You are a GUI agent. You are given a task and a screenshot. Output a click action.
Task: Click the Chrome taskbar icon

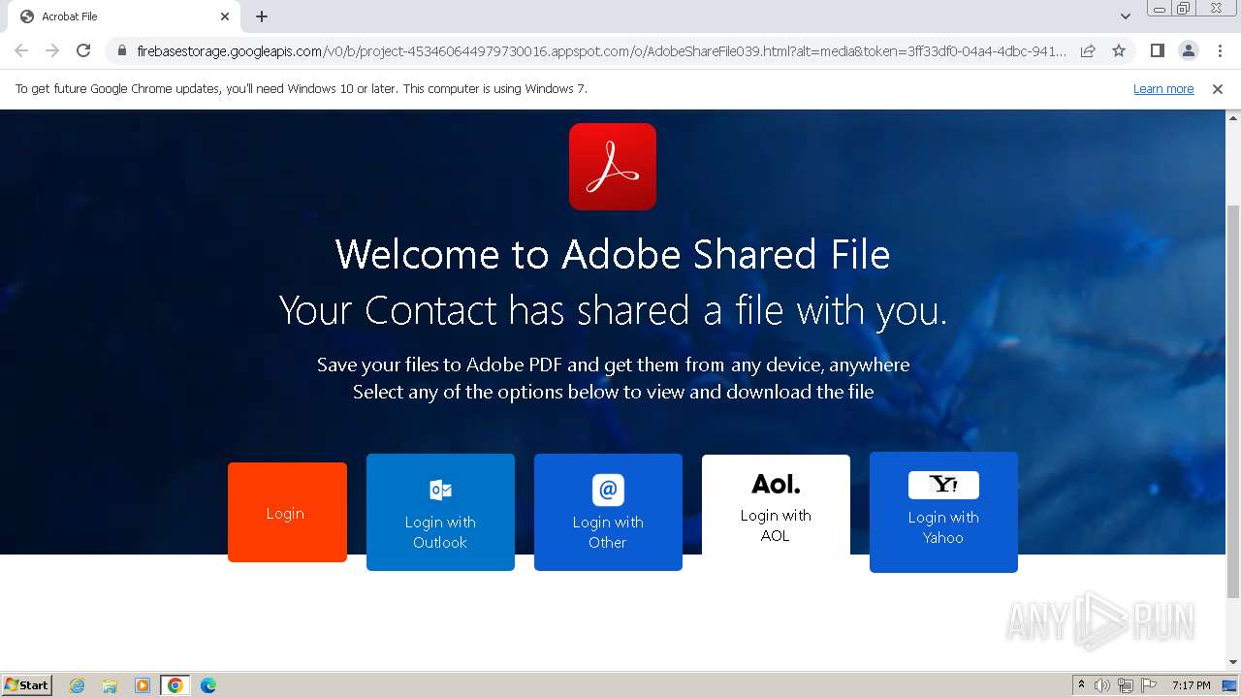175,685
